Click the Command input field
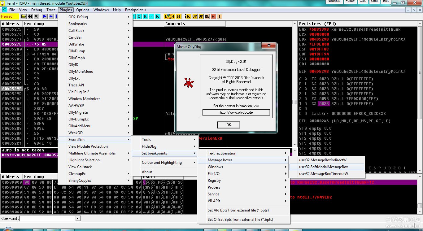Viewport: 423px width, 231px height. coord(47,219)
